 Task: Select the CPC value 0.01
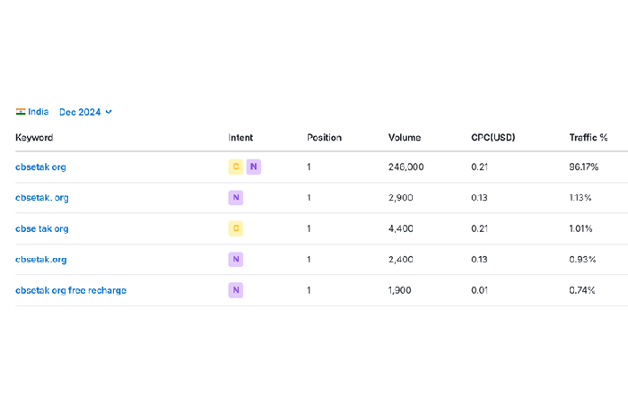tap(479, 290)
